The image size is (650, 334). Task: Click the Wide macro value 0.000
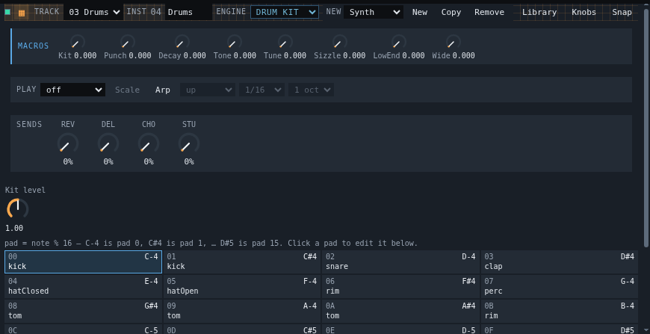[463, 55]
